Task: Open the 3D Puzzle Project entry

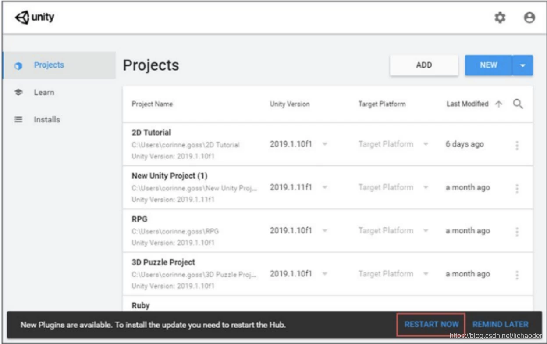Action: (163, 262)
